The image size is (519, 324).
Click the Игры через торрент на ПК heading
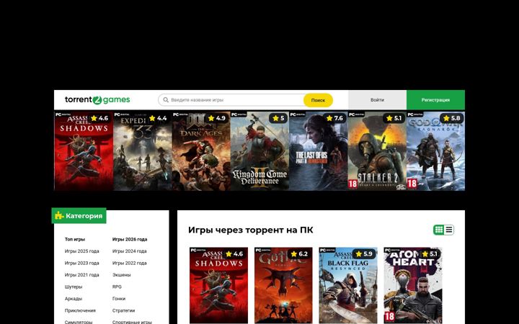[251, 230]
